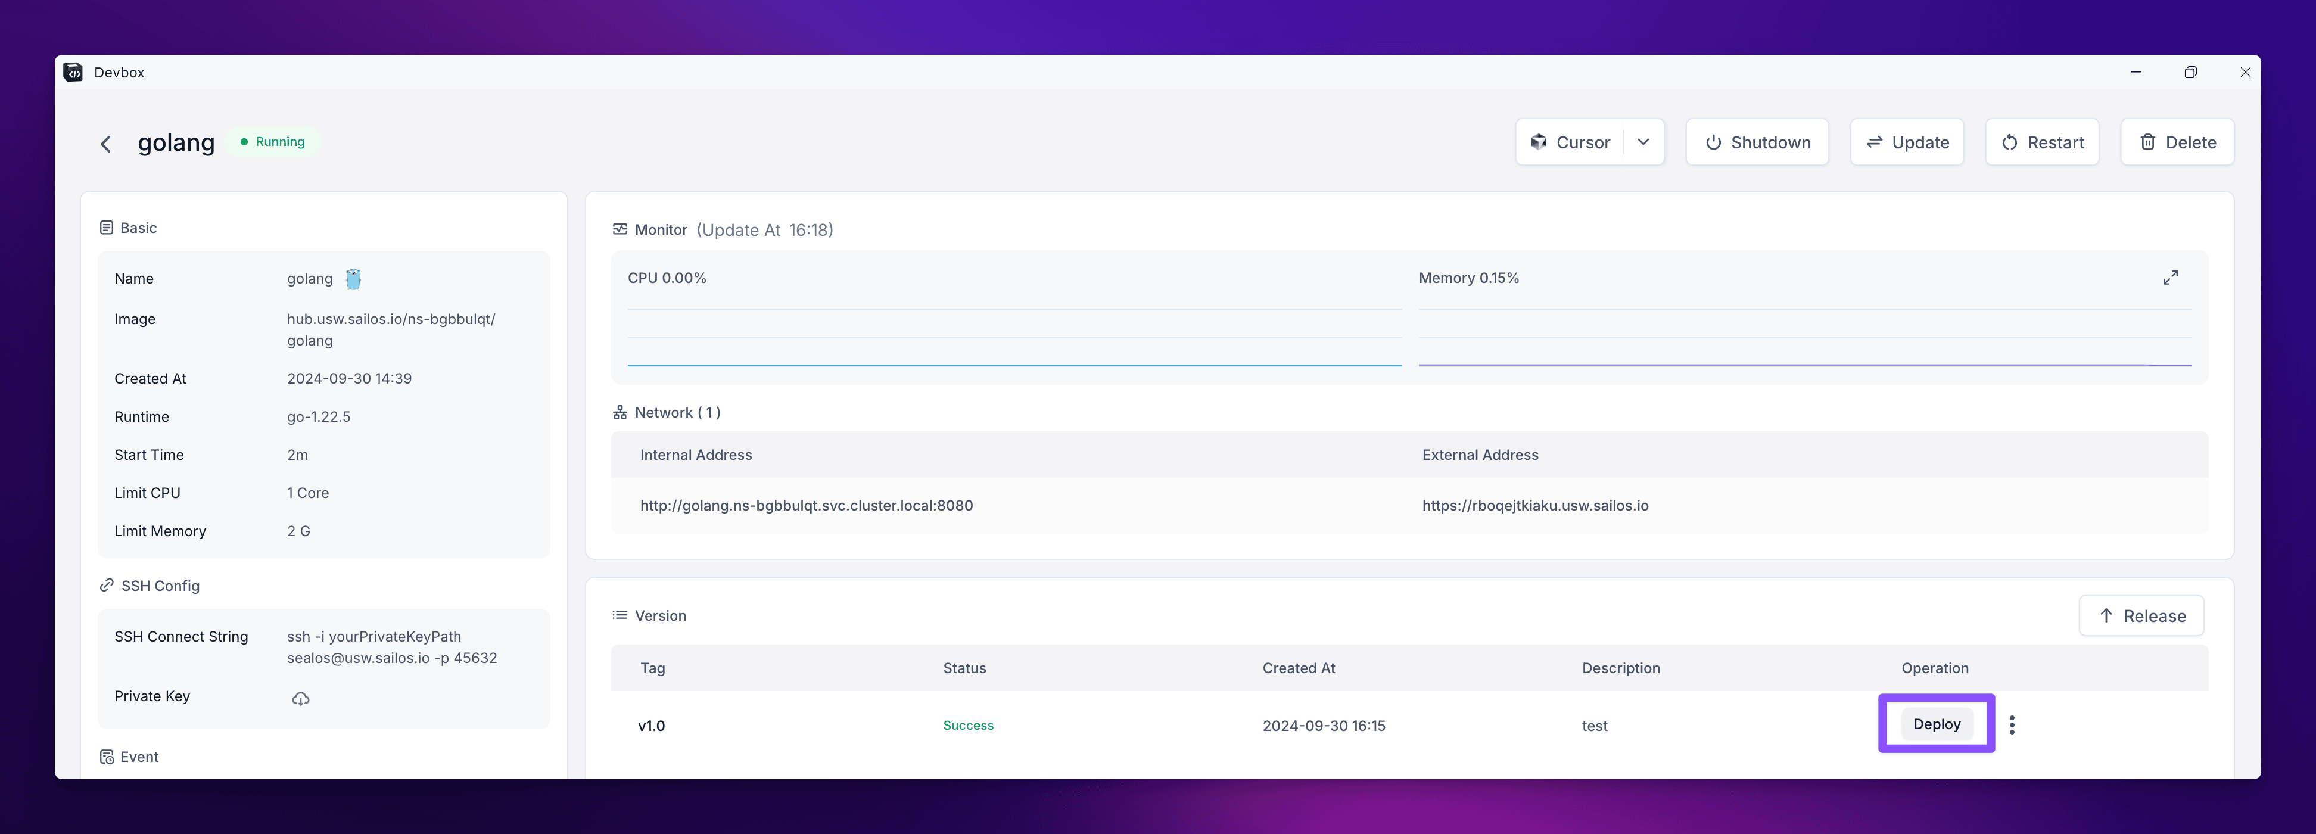
Task: Click the Devbox logo icon
Action: (x=73, y=72)
